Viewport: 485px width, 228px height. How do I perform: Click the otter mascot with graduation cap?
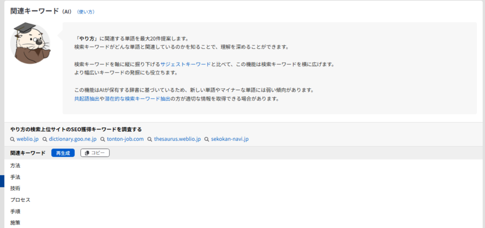click(x=30, y=43)
